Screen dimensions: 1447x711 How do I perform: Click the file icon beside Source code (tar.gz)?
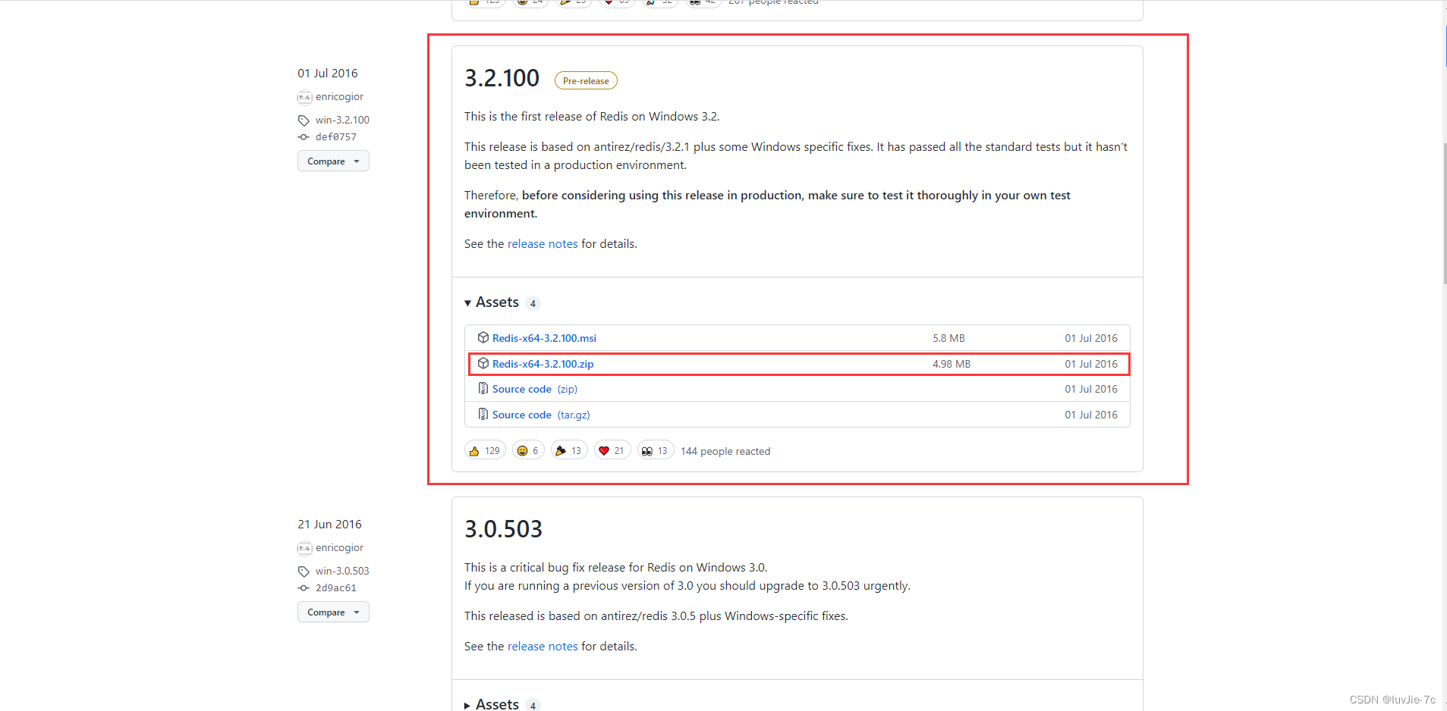(x=483, y=415)
